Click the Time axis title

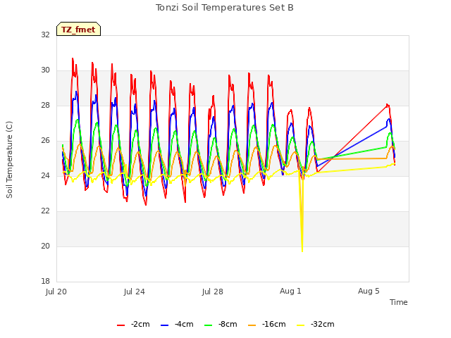coord(399,302)
